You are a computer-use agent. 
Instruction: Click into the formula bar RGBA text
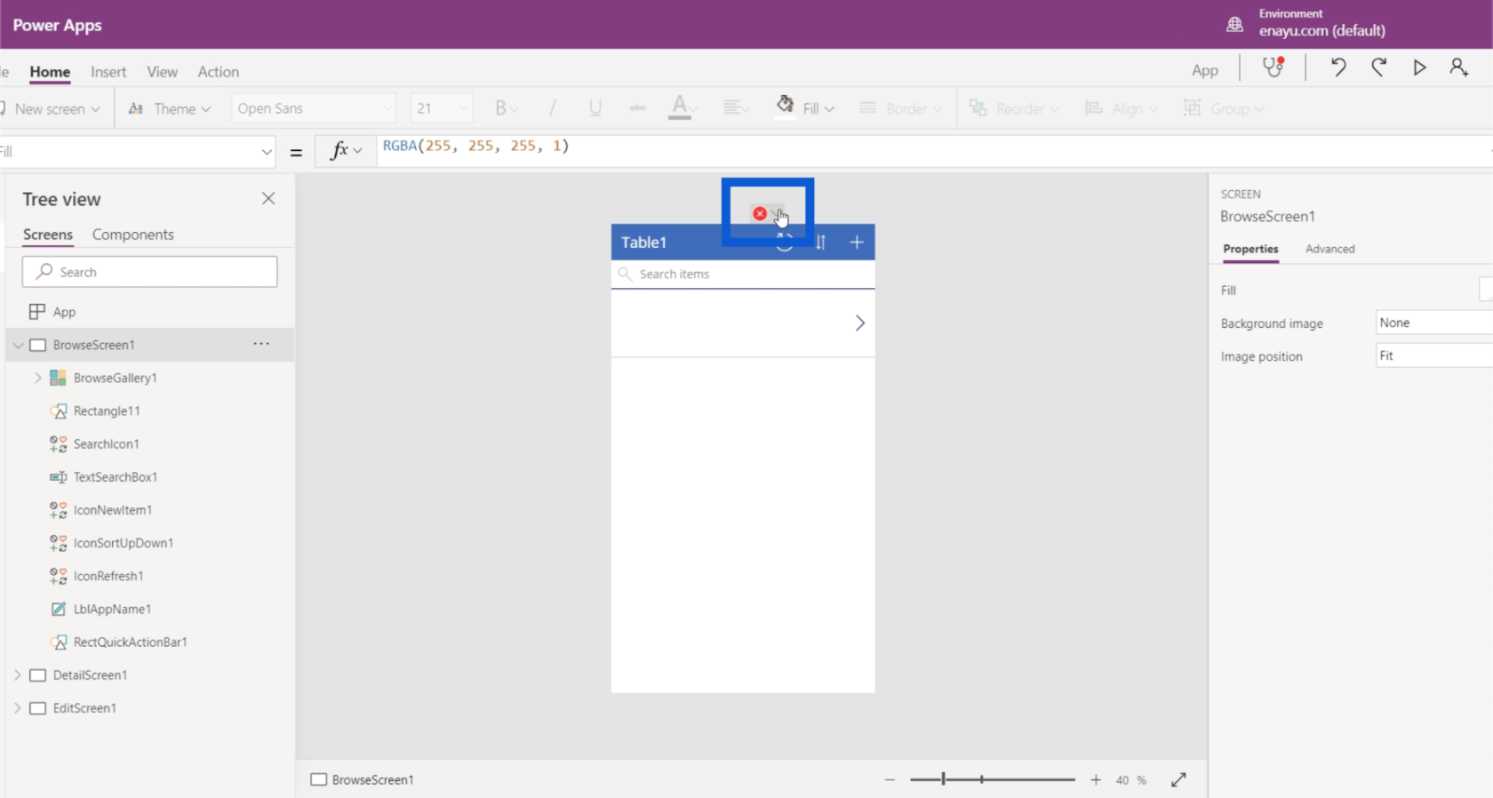point(475,146)
